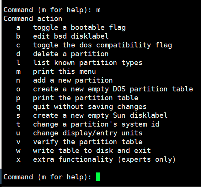The width and height of the screenshot is (201, 187).
Task: Click the bottom 'Command (m for help):' prompt
Action: pos(47,177)
